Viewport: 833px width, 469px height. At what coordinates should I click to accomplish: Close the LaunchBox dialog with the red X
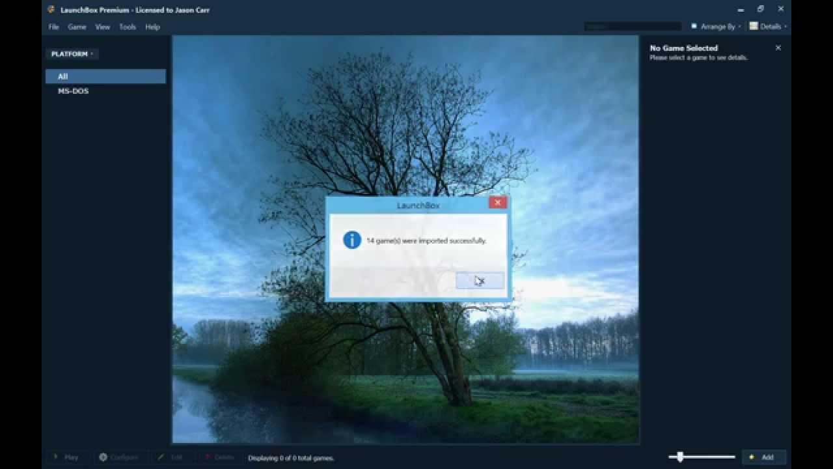[498, 203]
